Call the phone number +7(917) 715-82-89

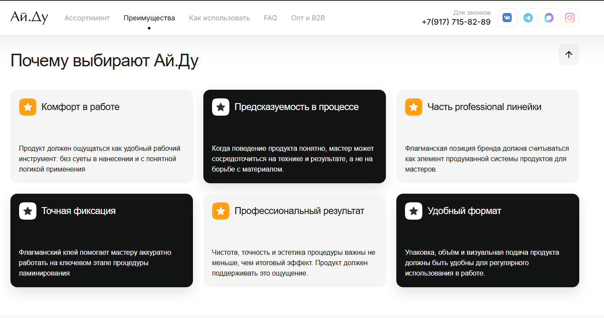coord(456,22)
